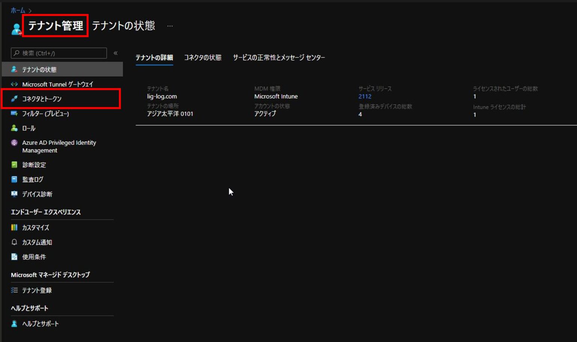
Task: Open 診断設定 from the sidebar
Action: coord(34,165)
